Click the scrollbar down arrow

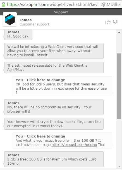[119, 166]
